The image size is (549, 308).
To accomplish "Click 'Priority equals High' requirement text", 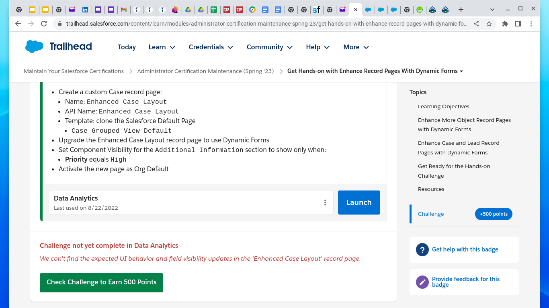I will pos(96,159).
